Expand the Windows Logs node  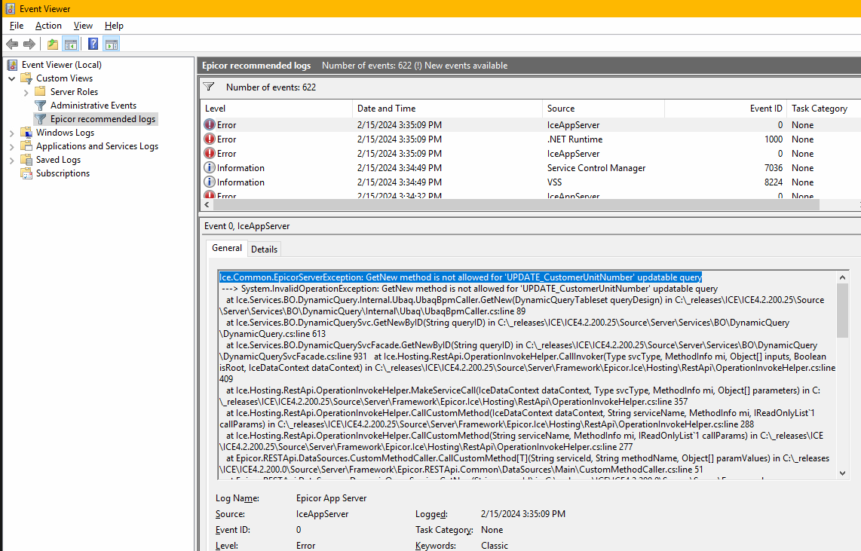click(11, 133)
